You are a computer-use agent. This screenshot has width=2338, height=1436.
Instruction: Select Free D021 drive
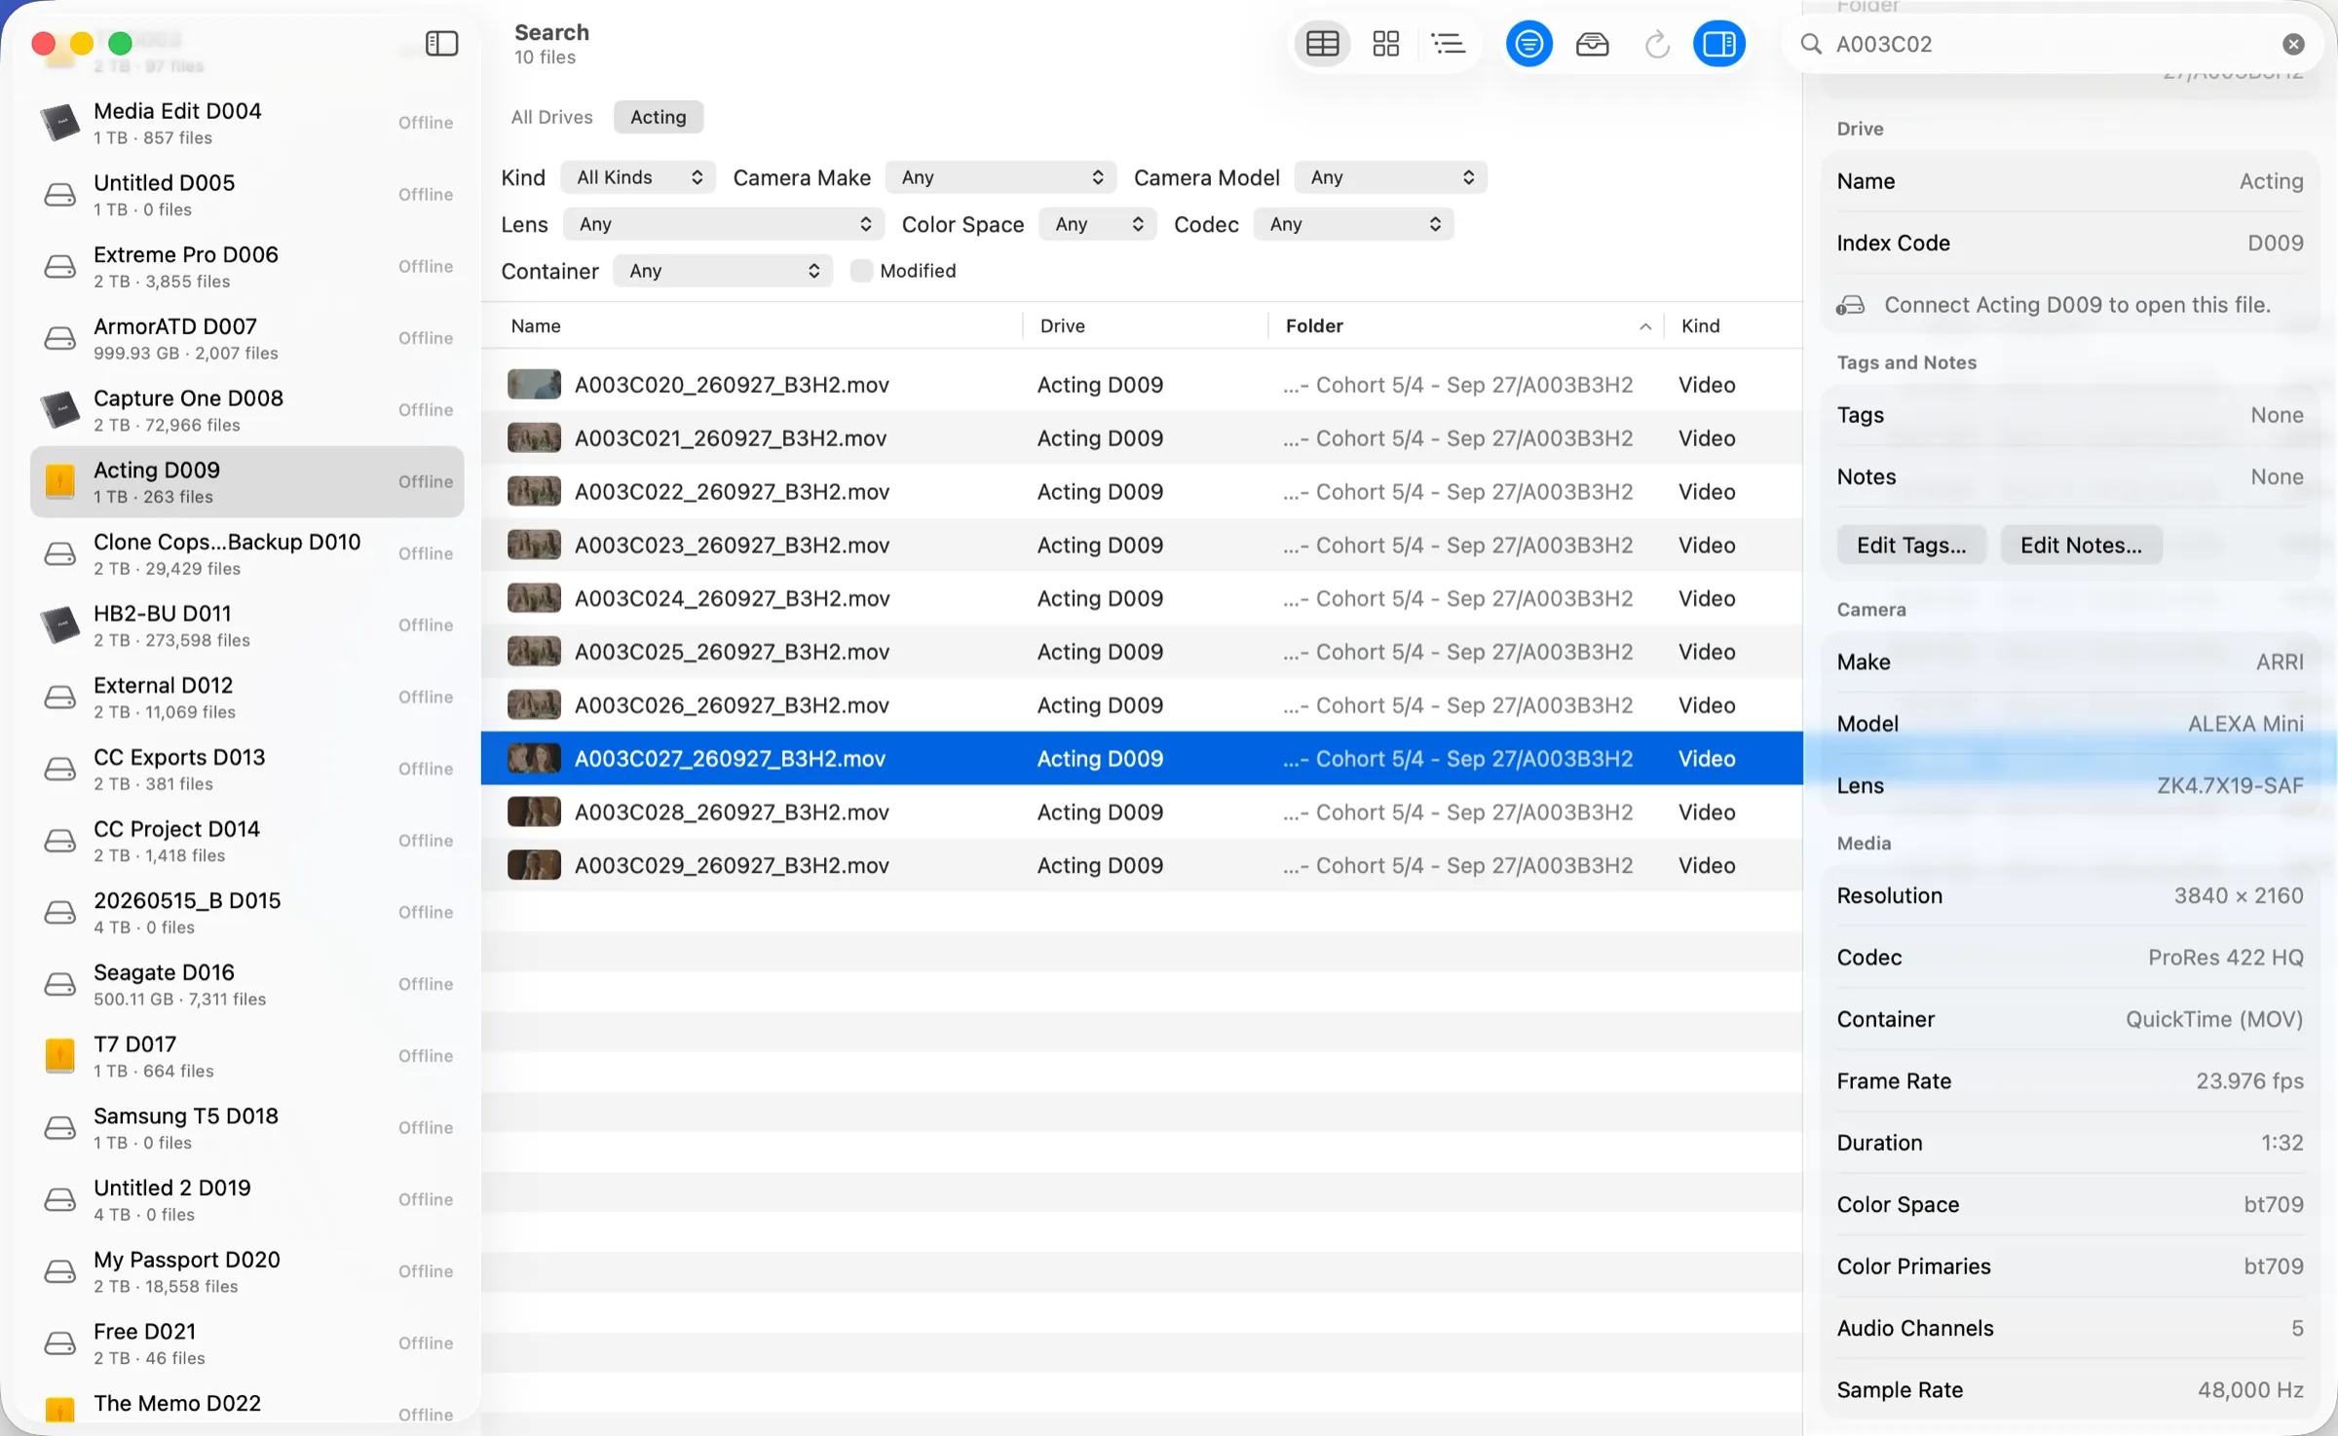pyautogui.click(x=247, y=1343)
